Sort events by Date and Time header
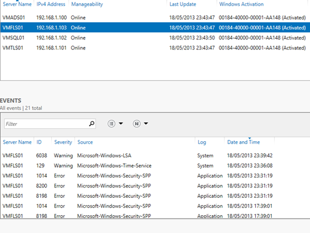The image size is (310, 233). (243, 142)
